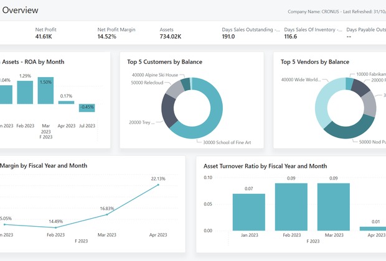
Task: Click the 30000 School of Fine Art label
Action: pos(227,142)
